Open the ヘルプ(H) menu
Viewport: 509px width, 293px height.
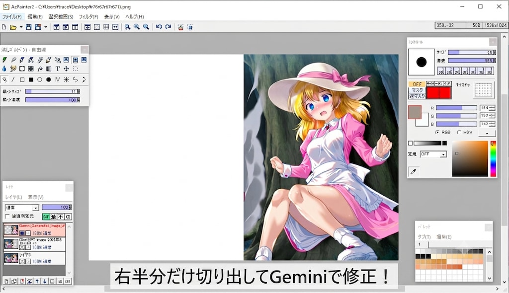134,16
